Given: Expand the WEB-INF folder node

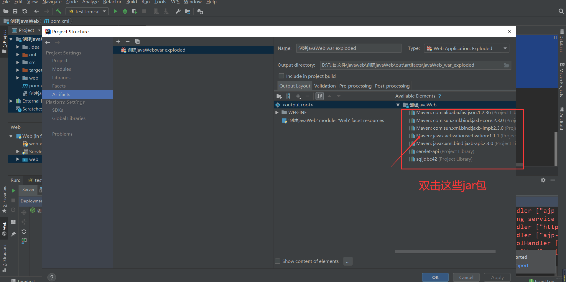Looking at the screenshot, I should click(277, 113).
